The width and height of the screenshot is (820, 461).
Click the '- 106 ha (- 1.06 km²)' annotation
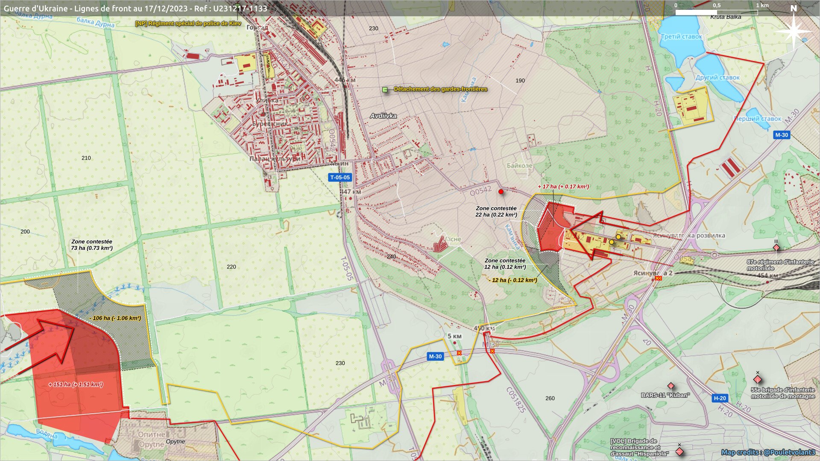pos(115,318)
